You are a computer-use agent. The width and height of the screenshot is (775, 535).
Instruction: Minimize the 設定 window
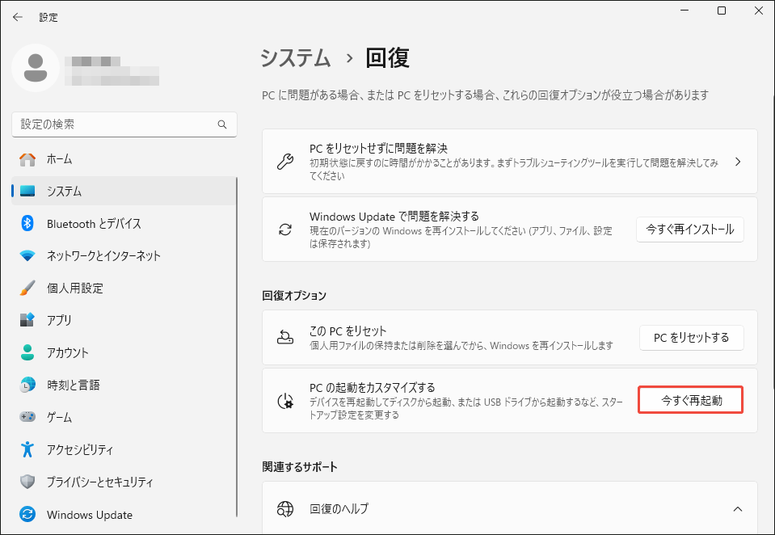pos(684,11)
